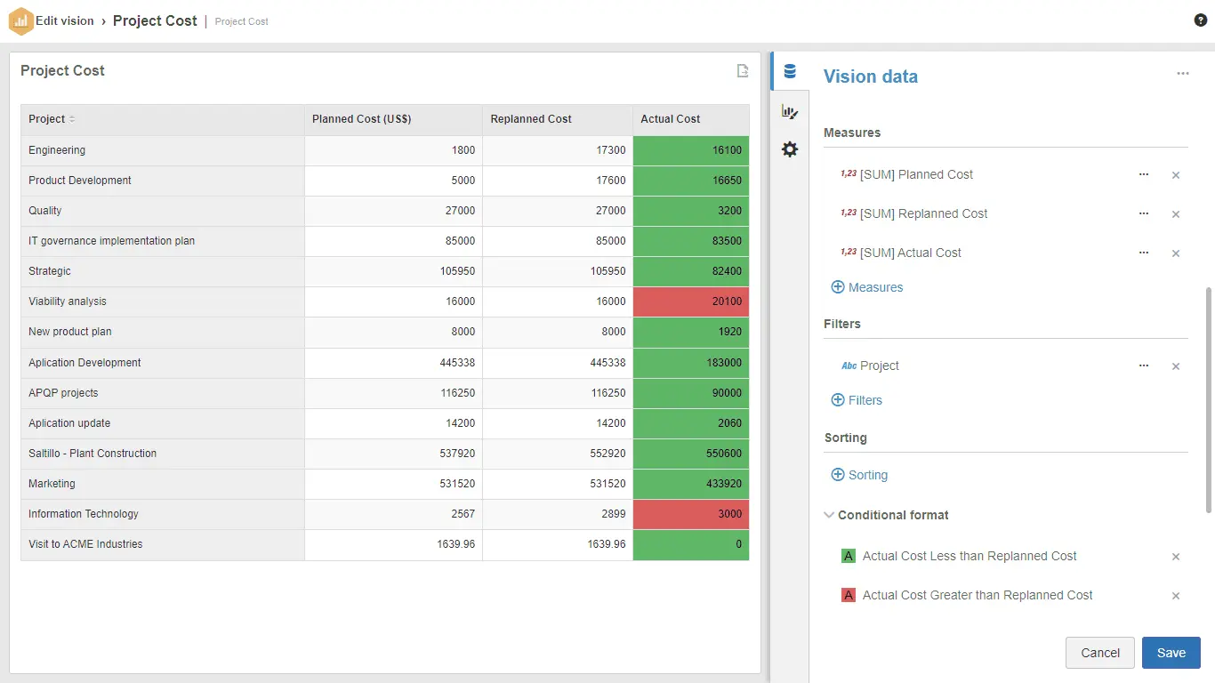The height and width of the screenshot is (683, 1215).
Task: Remove the Project filter
Action: click(1176, 366)
